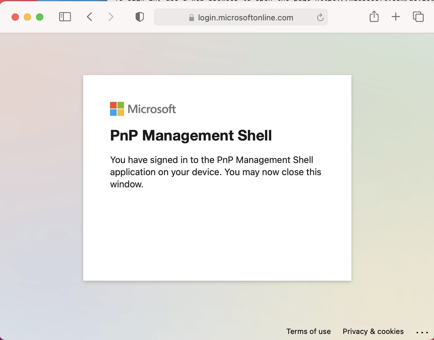Focus the login.microsoftonline.com address field
Screen dimensions: 434x340
pos(241,17)
